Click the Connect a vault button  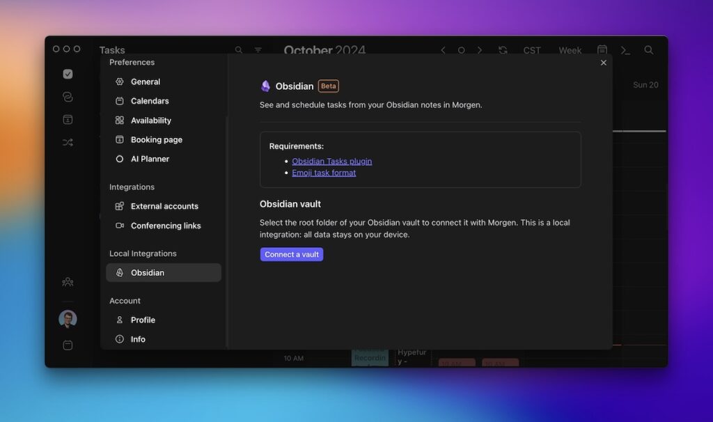[292, 254]
